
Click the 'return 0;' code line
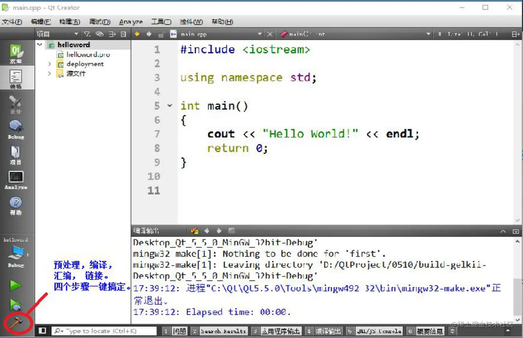(x=238, y=148)
